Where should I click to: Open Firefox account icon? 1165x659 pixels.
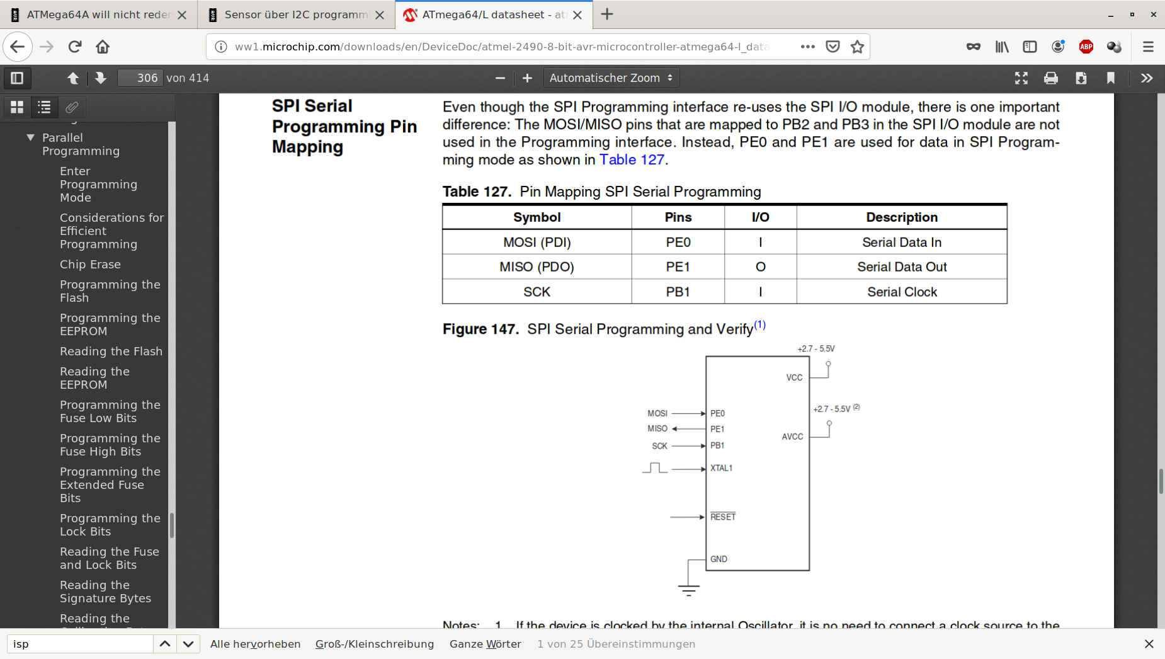[1058, 47]
